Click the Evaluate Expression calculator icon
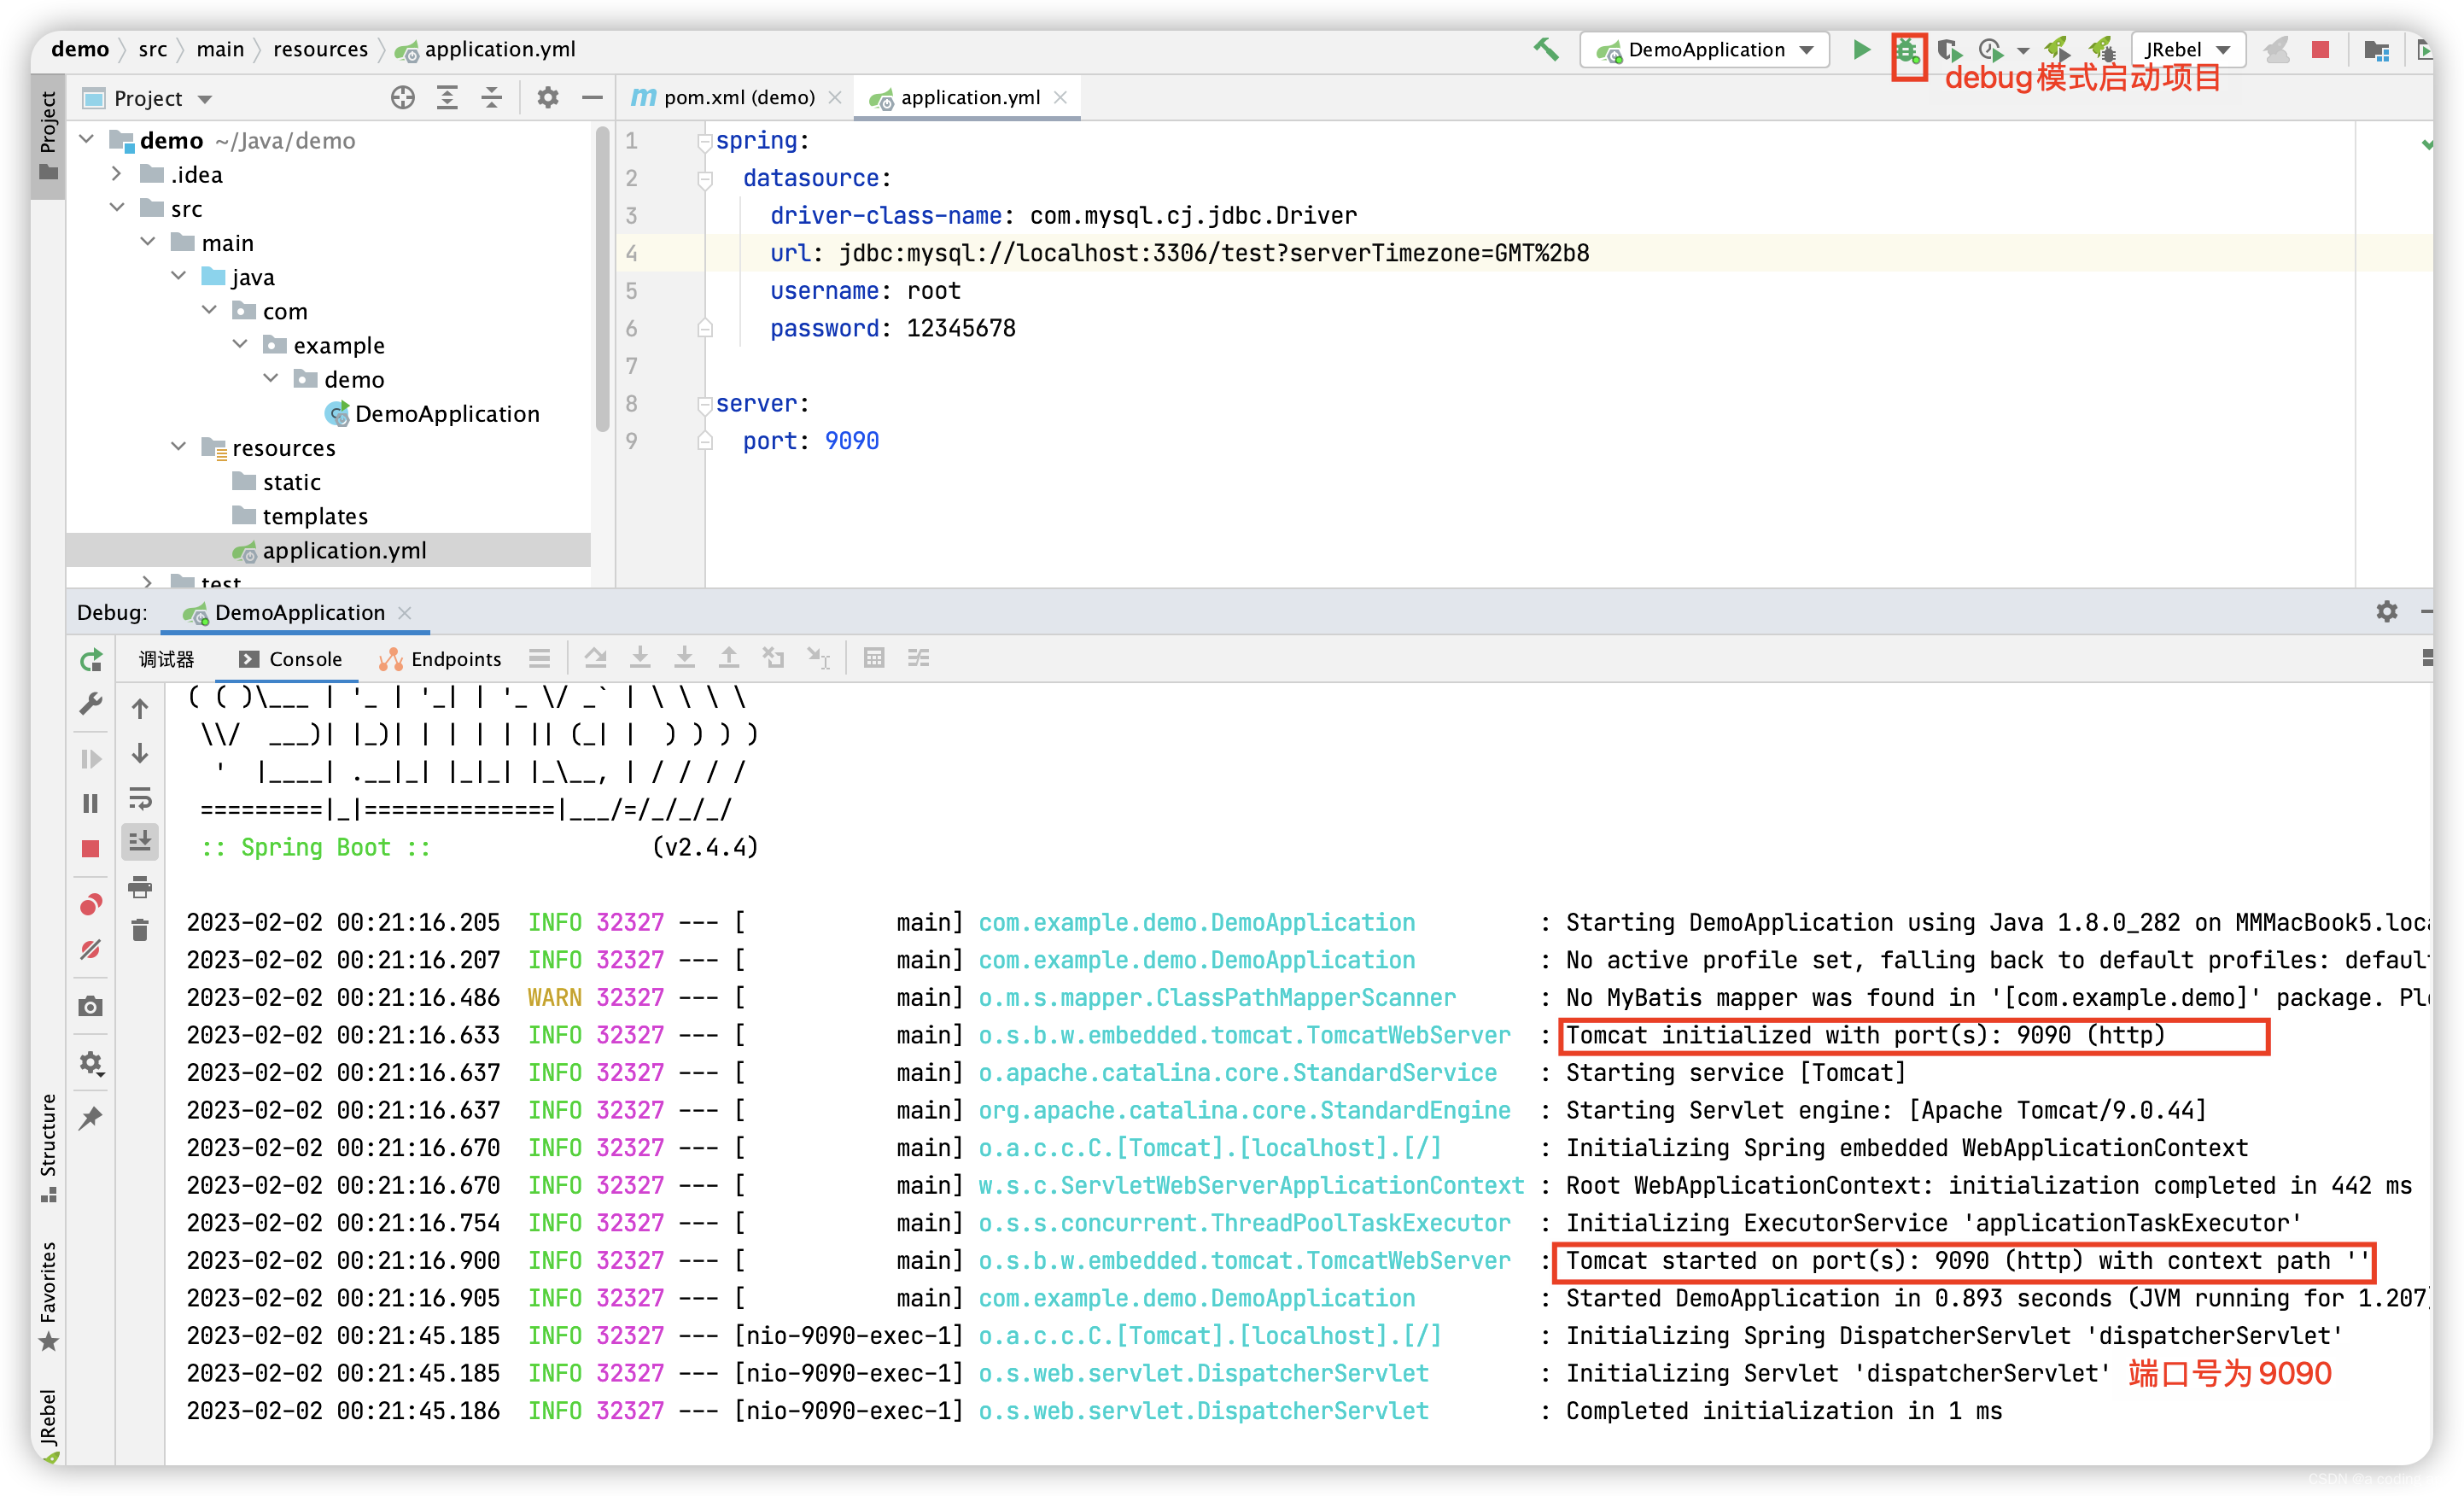The image size is (2464, 1496). coord(874,658)
